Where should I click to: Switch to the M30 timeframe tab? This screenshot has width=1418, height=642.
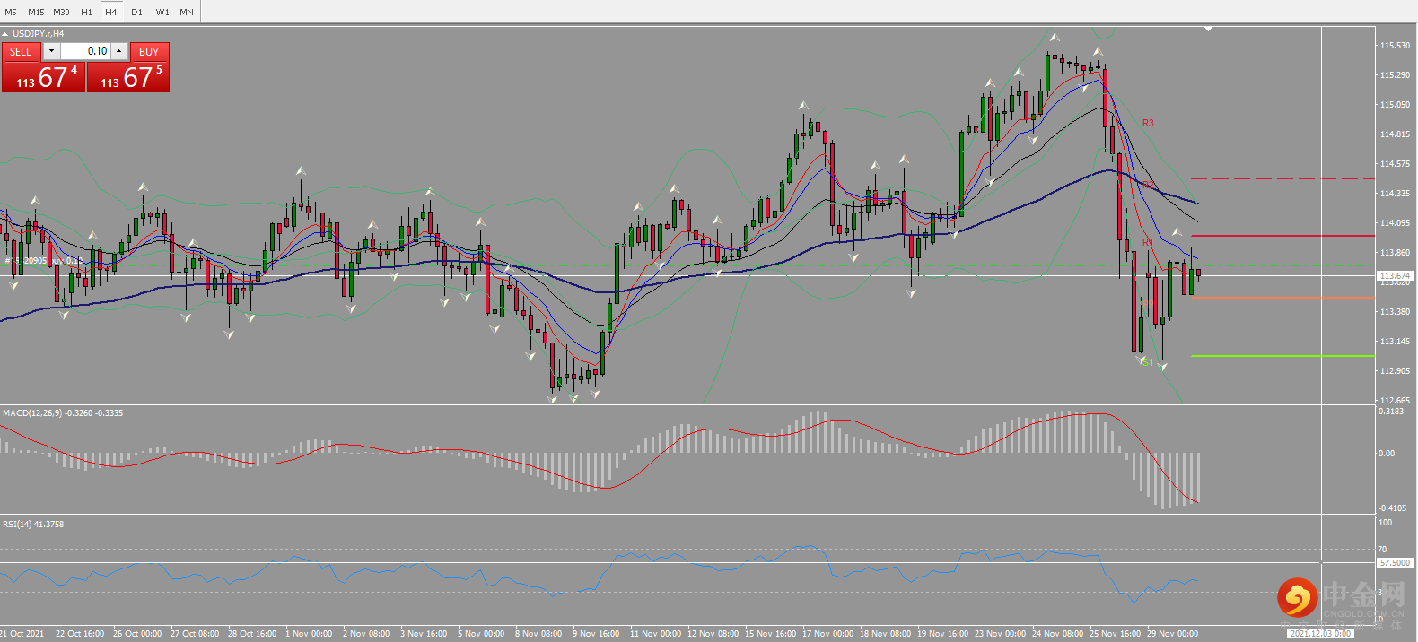point(61,12)
